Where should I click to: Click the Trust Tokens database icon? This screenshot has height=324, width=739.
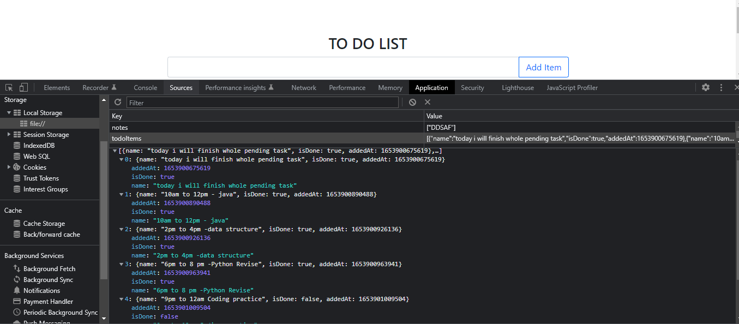click(17, 178)
